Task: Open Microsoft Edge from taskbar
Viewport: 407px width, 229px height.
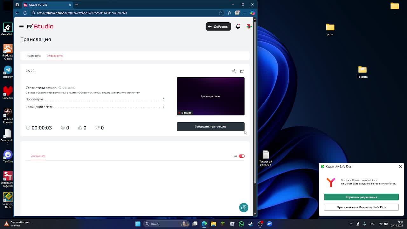Action: (204, 224)
